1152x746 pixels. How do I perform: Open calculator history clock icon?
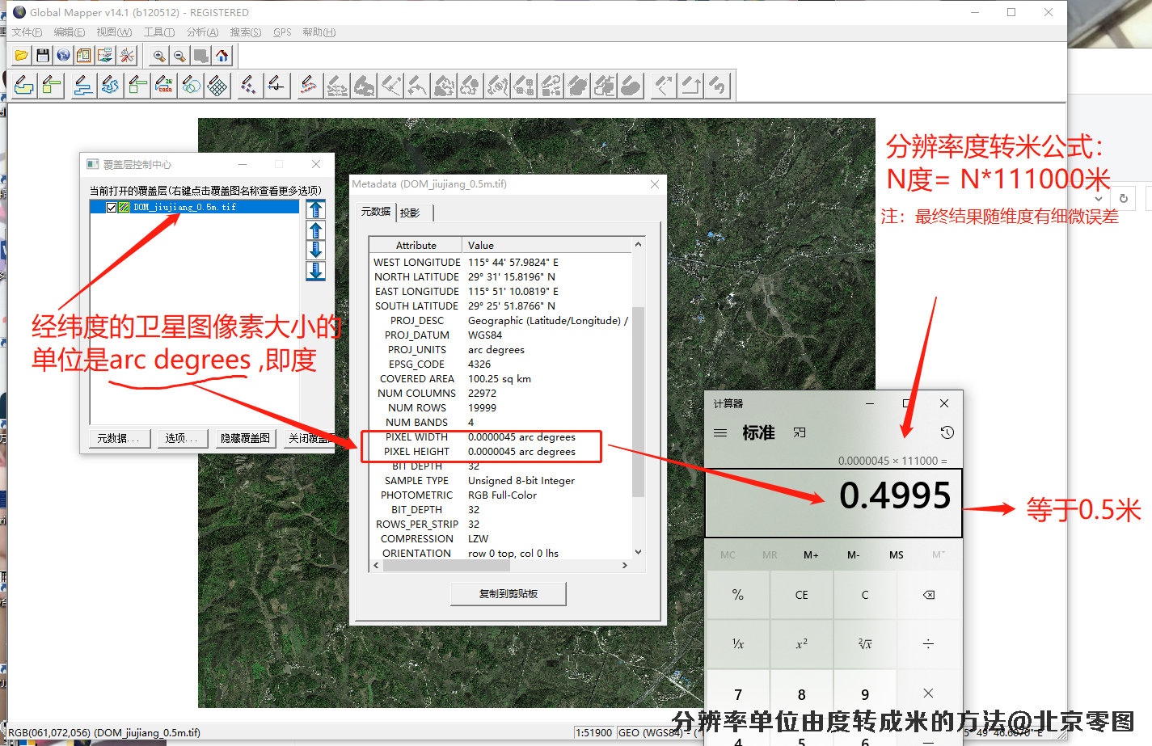click(x=947, y=432)
